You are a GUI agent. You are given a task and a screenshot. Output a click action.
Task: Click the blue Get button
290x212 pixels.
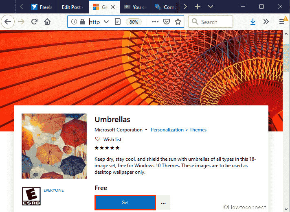click(x=125, y=203)
